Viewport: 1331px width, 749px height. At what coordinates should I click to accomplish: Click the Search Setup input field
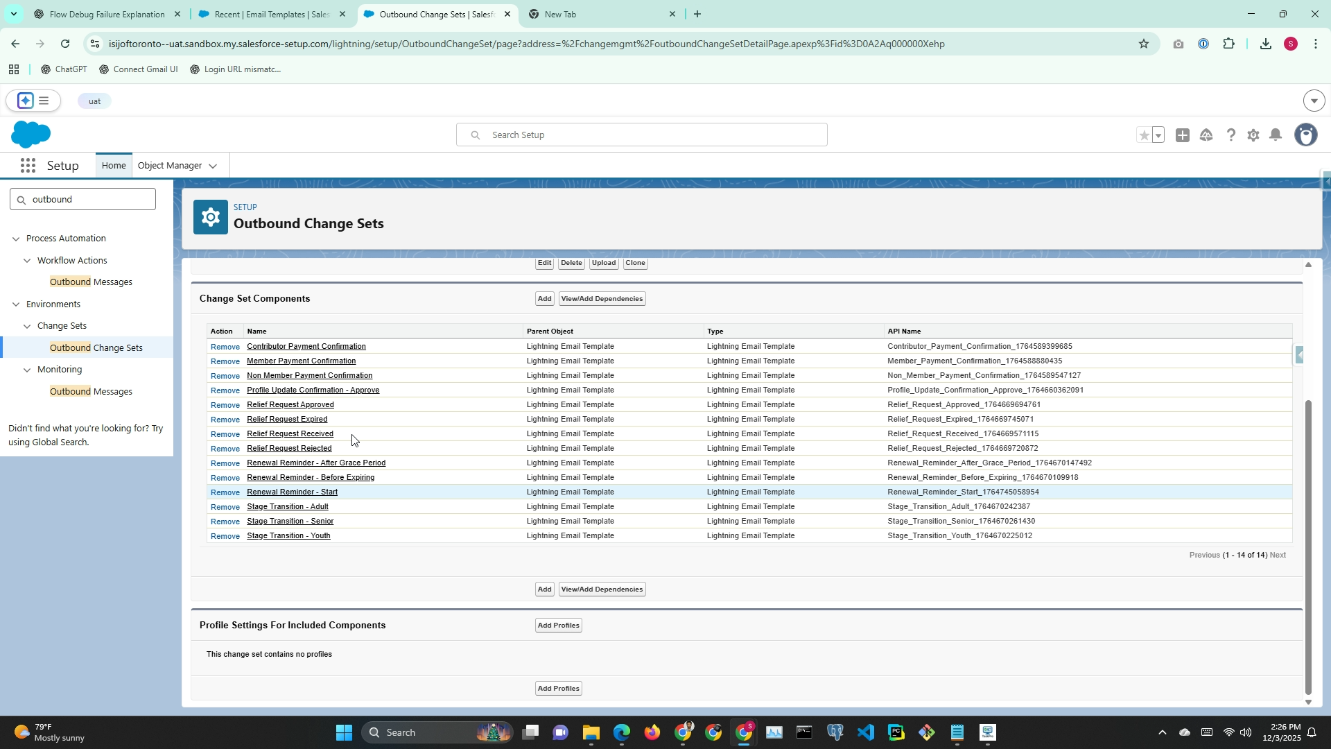641,135
